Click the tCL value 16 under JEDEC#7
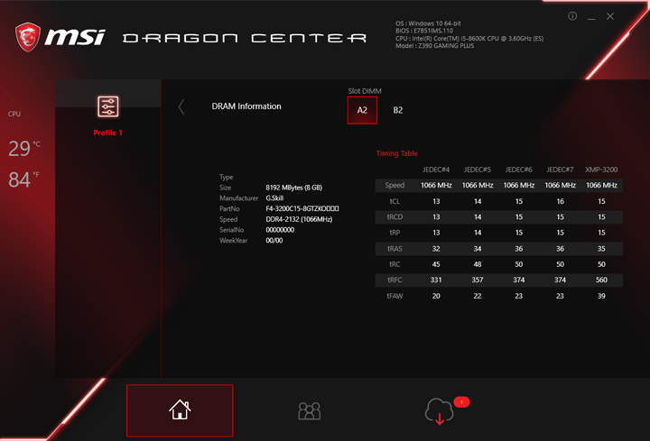650x441 pixels. [560, 201]
